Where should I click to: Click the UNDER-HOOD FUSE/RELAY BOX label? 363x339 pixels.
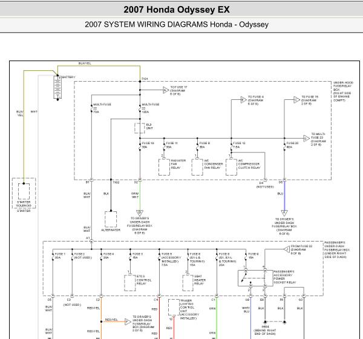343,91
